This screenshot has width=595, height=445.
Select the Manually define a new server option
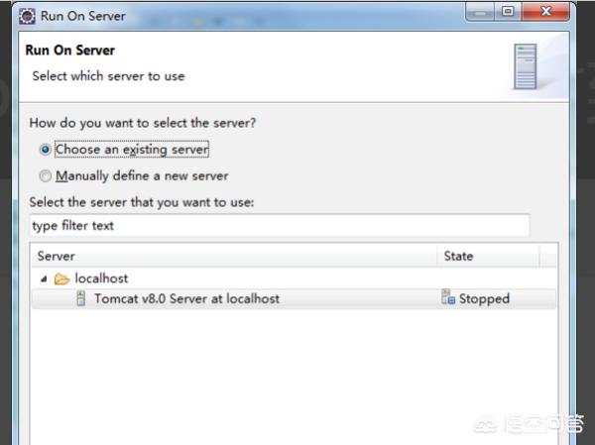click(x=45, y=175)
